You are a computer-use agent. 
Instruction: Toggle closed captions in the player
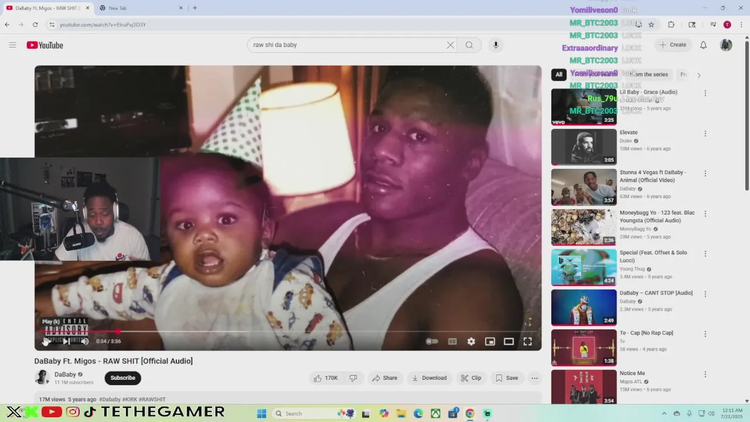tap(452, 341)
